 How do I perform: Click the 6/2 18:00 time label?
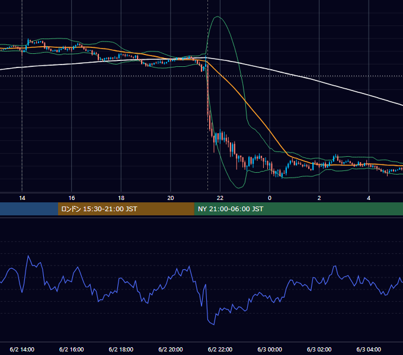click(121, 349)
